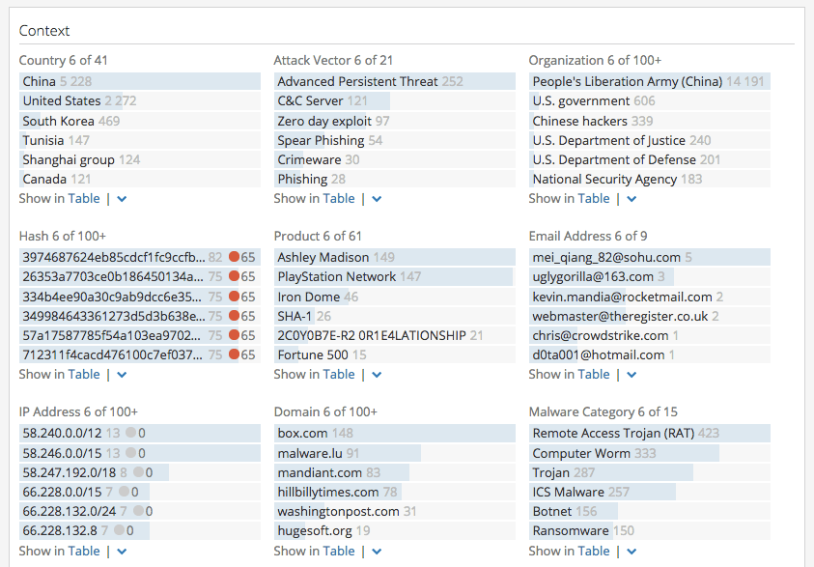The image size is (814, 567).
Task: Open Table link under Attack Vector list
Action: point(339,198)
